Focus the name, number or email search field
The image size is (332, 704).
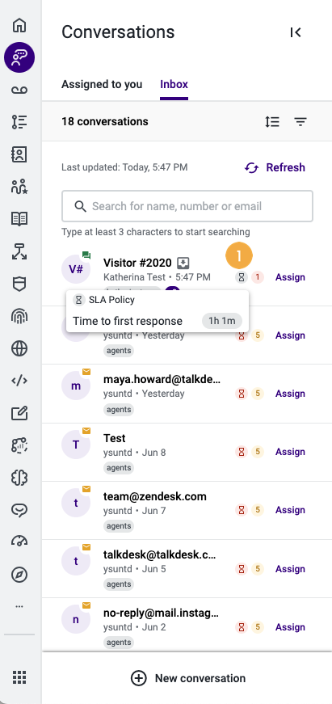point(187,207)
